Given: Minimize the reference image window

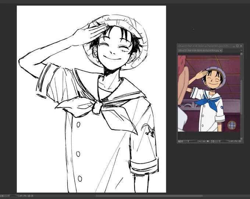Looking at the screenshot, I should [x=234, y=46].
